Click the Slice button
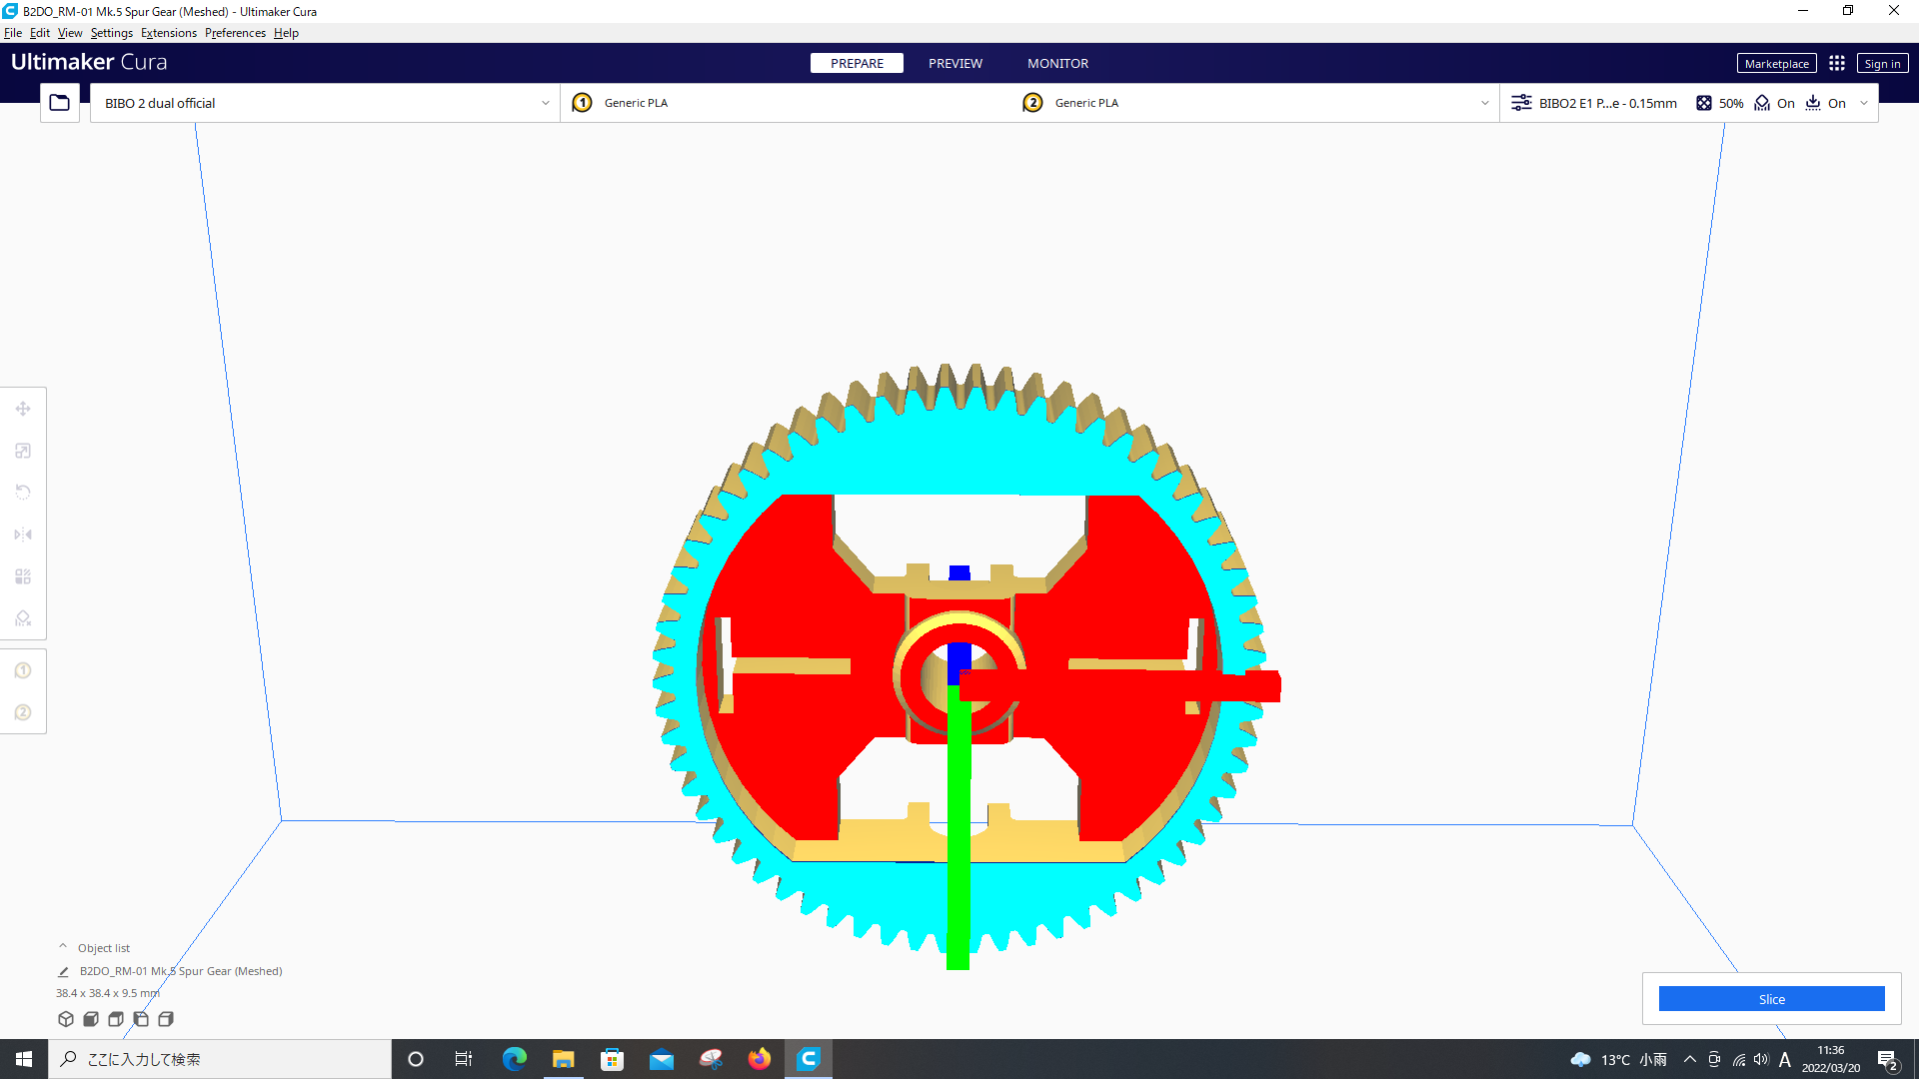The image size is (1919, 1079). click(x=1771, y=999)
